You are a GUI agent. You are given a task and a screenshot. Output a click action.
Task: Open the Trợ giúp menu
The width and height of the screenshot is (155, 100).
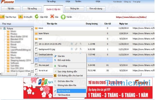[136, 2]
